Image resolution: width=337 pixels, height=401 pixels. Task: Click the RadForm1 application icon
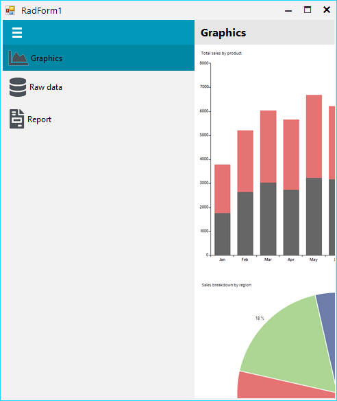(10, 10)
